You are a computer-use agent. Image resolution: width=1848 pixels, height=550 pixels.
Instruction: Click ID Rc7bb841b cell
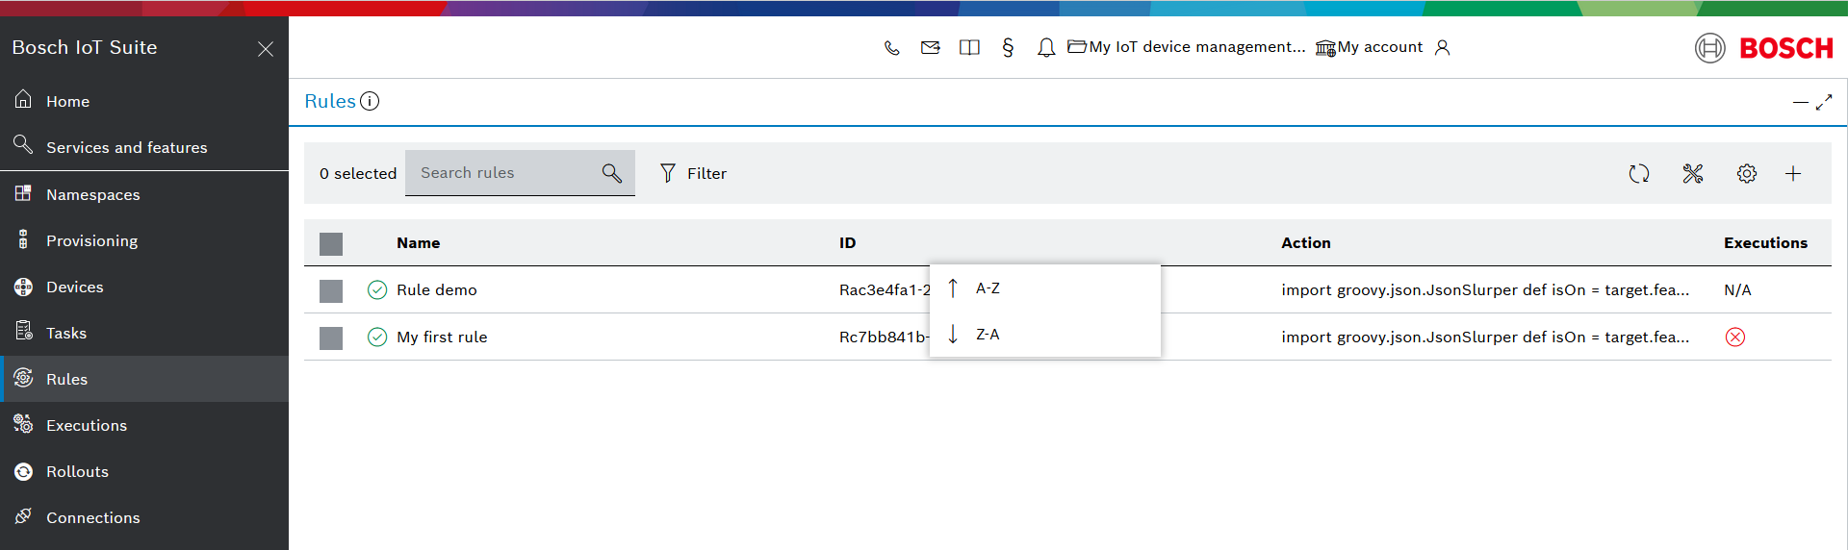885,337
